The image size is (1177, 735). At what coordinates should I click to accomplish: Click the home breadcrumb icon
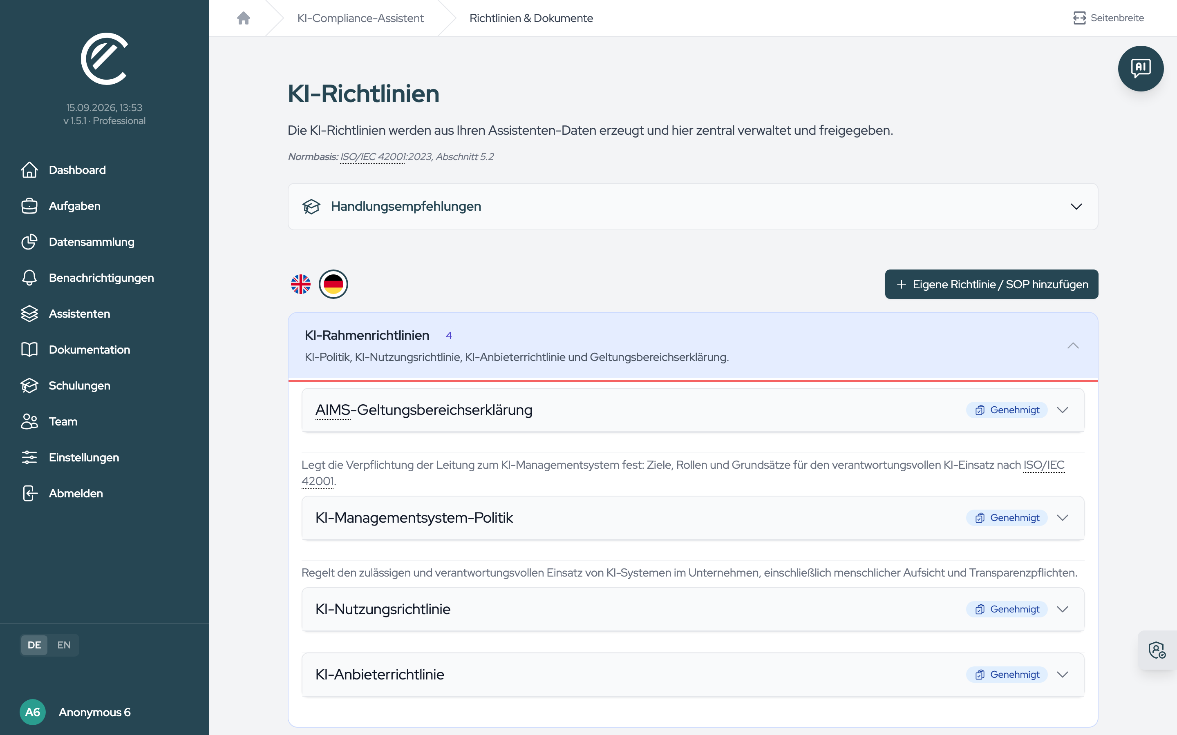click(243, 18)
